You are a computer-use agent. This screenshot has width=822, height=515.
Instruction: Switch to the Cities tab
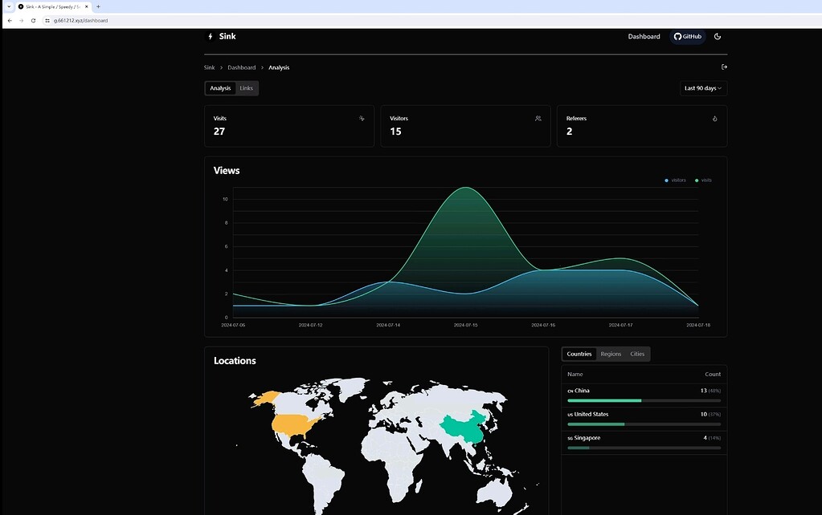(x=637, y=354)
